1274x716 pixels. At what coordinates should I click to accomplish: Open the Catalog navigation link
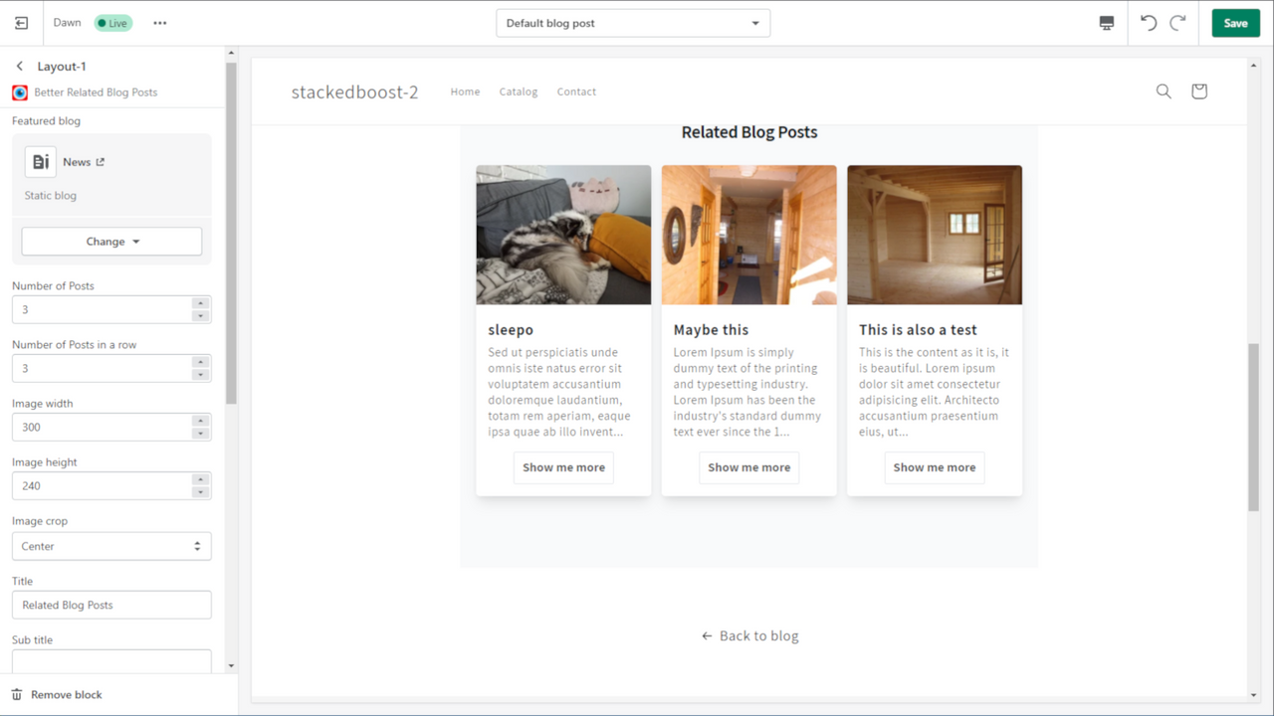(x=519, y=91)
